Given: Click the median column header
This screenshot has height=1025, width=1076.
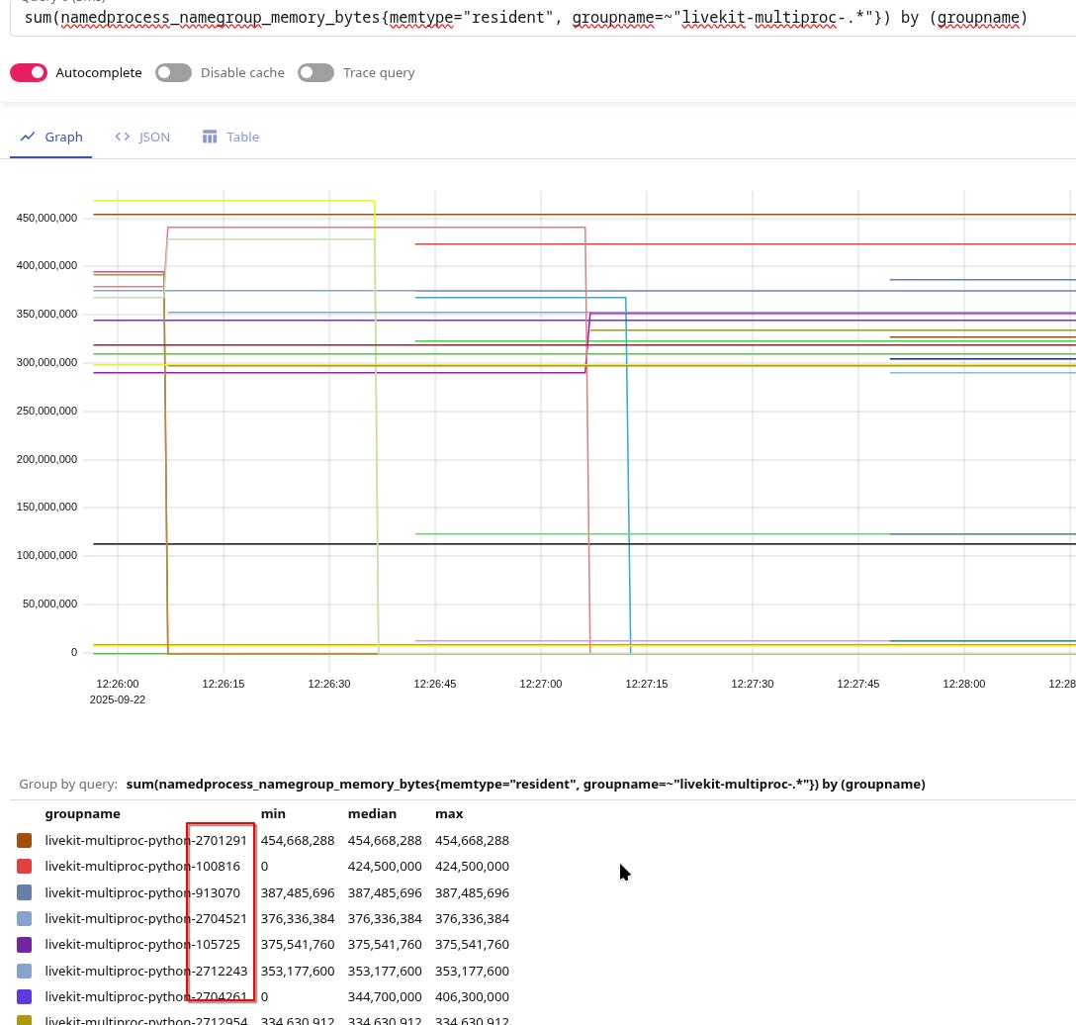Looking at the screenshot, I should pos(372,813).
